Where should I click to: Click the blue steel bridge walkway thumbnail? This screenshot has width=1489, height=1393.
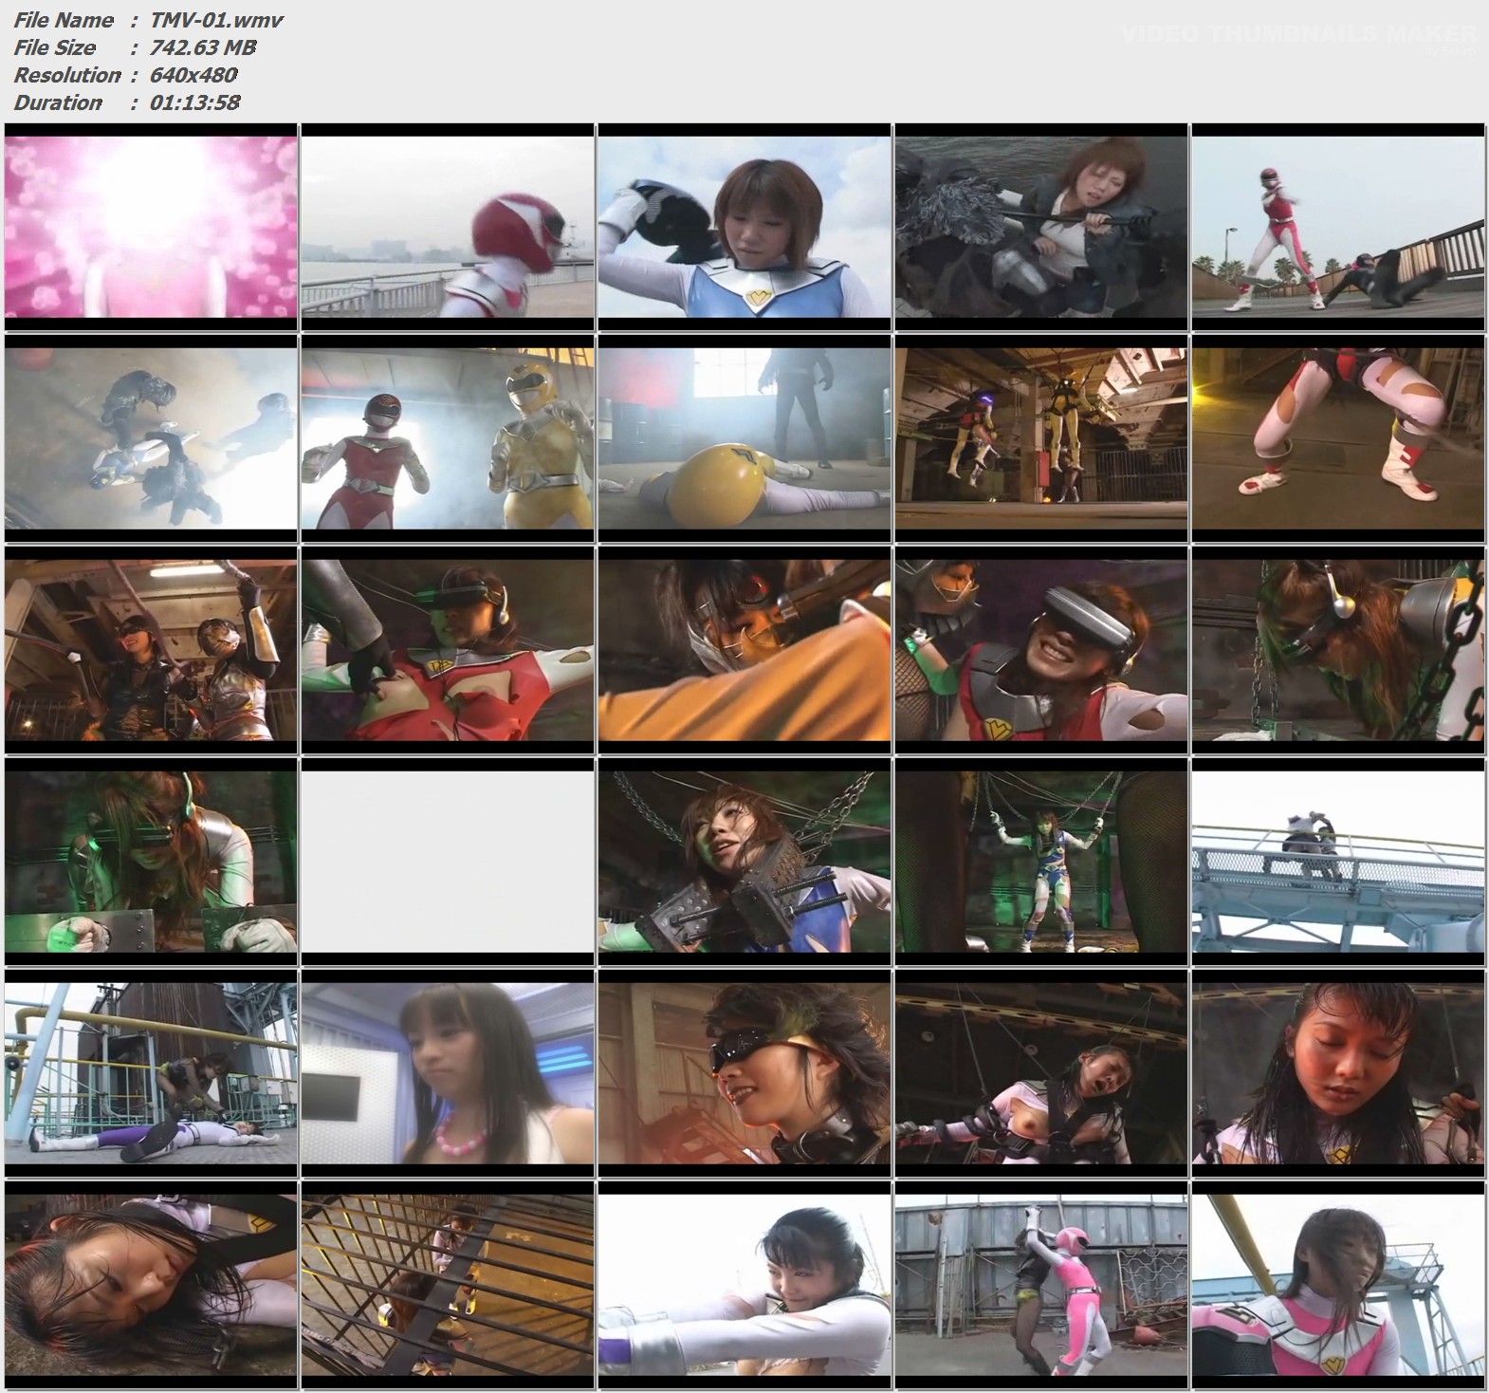point(1337,862)
